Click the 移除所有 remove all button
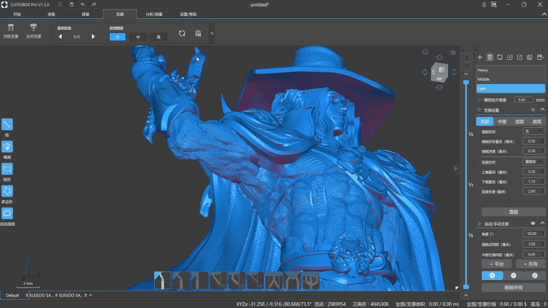Screen dimensions: 548x308 coord(513,287)
